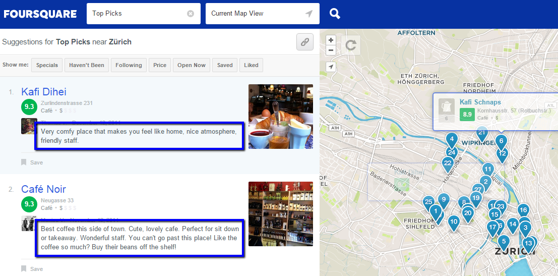Image resolution: width=558 pixels, height=276 pixels.
Task: Copy link with the chain icon button
Action: click(304, 42)
